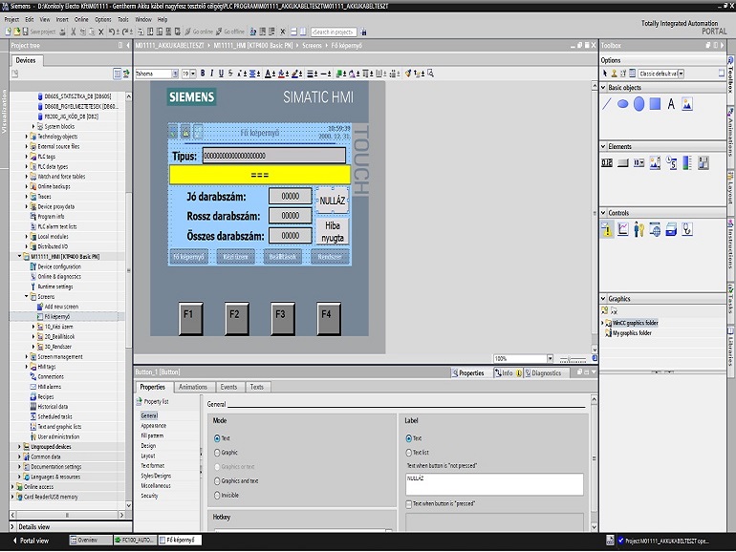Screen dimensions: 736x552
Task: Select the Bar element
Action: tap(687, 163)
